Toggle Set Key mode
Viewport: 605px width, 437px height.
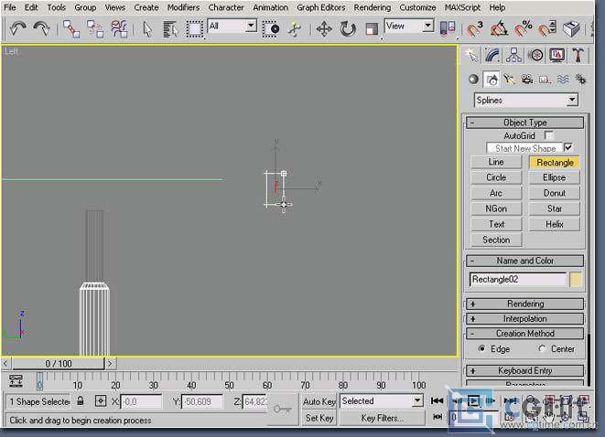coord(319,418)
